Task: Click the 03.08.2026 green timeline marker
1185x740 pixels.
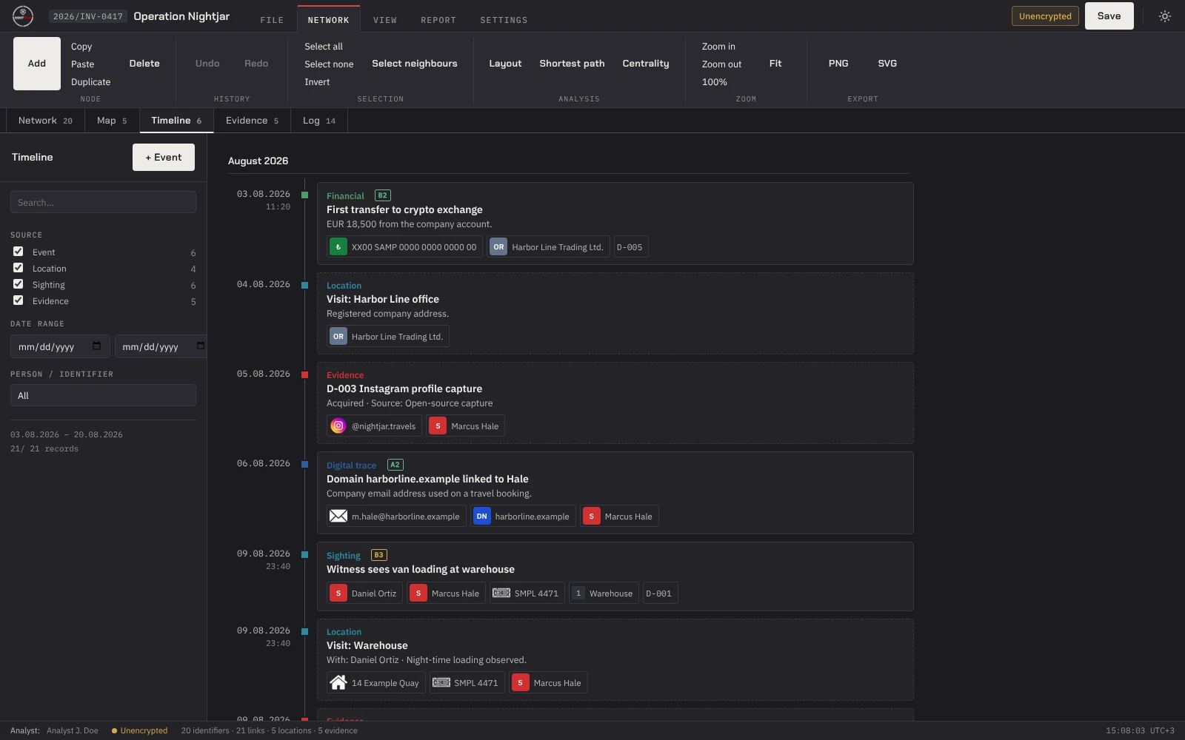Action: click(304, 195)
